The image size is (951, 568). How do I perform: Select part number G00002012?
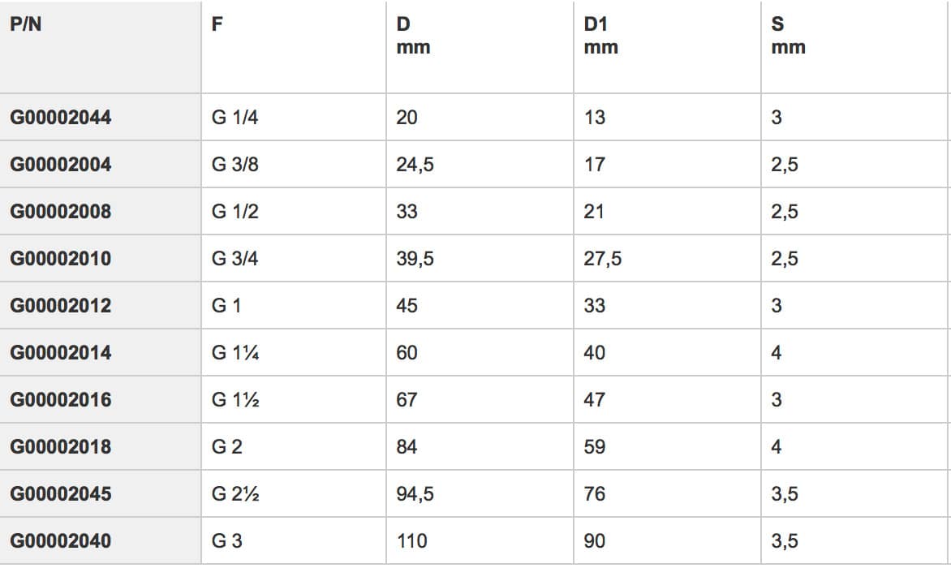pyautogui.click(x=61, y=306)
